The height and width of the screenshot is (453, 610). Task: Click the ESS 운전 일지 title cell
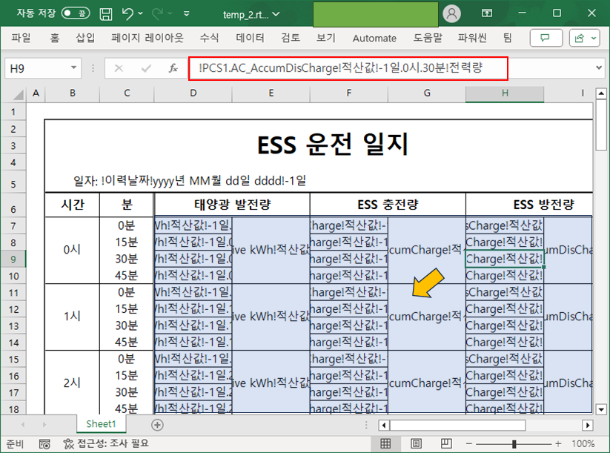tap(332, 145)
